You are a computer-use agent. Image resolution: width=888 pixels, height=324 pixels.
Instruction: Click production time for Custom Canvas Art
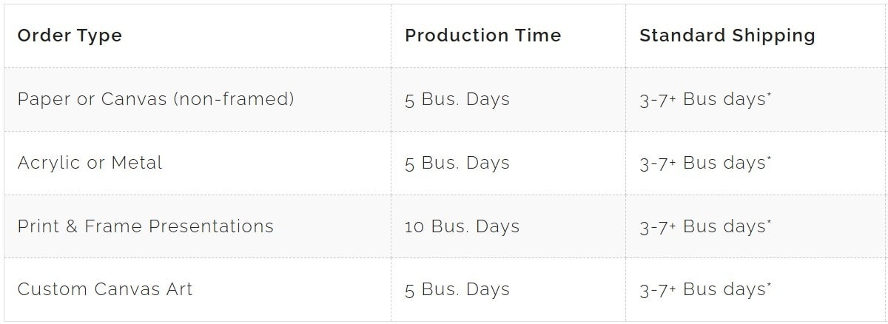tap(457, 290)
